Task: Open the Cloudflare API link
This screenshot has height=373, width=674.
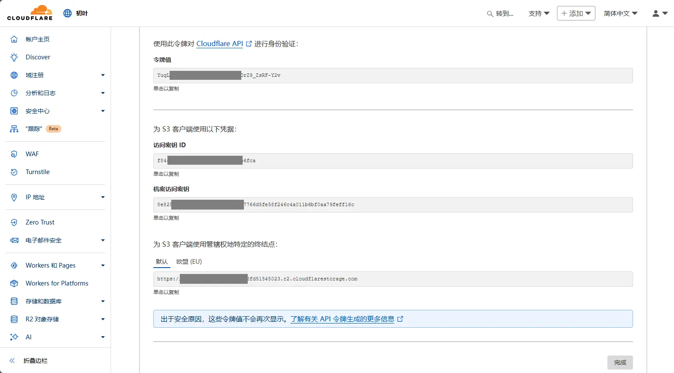Action: click(220, 44)
